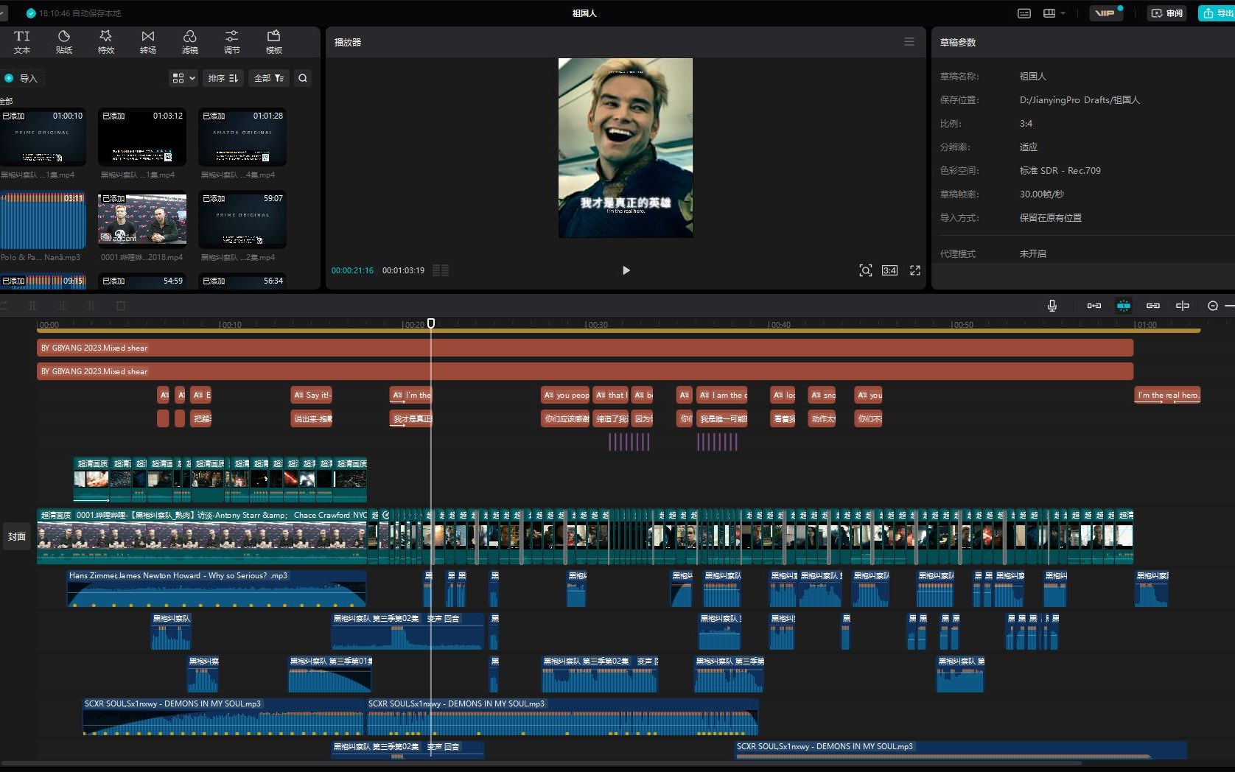Select the 01:01:28 video thumbnail

tap(242, 137)
